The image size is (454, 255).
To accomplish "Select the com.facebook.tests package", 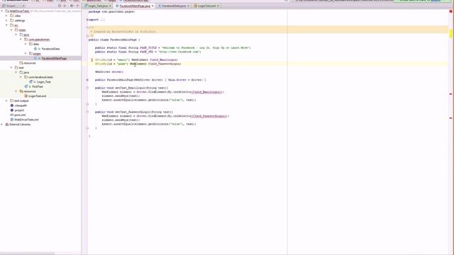I will coord(40,77).
